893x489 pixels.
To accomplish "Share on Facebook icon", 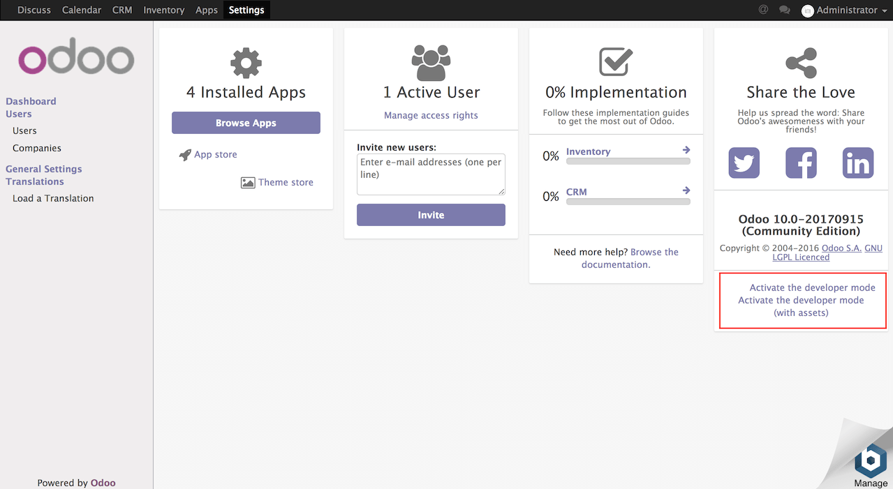I will [801, 163].
